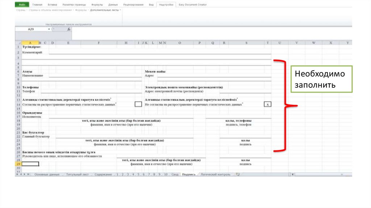Click the Главный бухгалтер name line
371x208 pixels.
click(x=125, y=136)
